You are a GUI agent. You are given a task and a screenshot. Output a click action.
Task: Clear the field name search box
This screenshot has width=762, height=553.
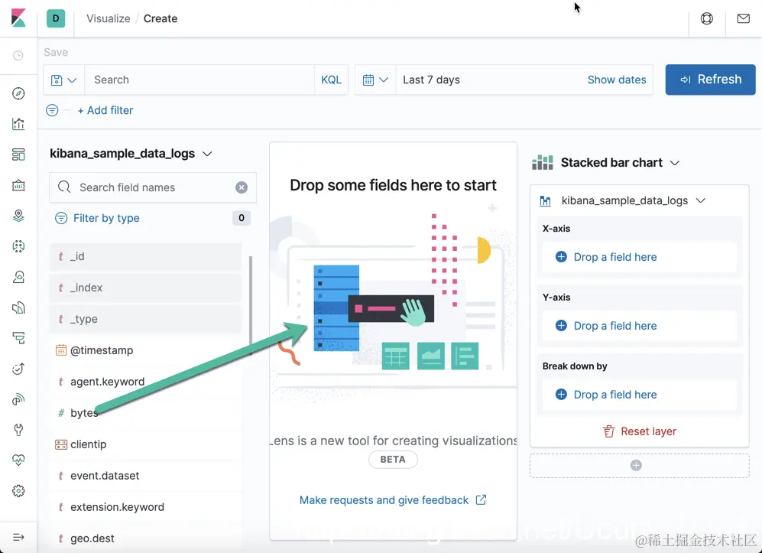click(242, 187)
